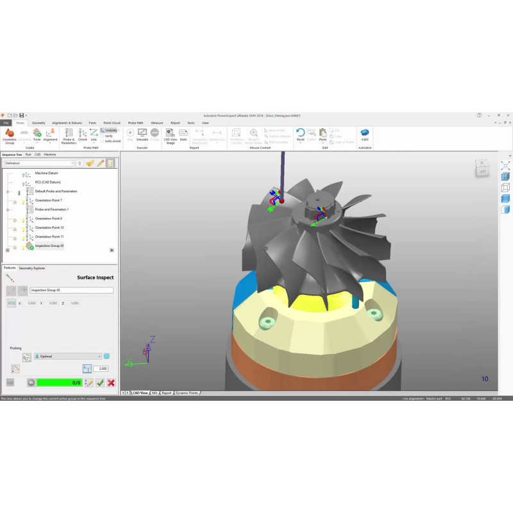Open the A360 Autodesk icon
Screen dimensions: 513x513
click(x=365, y=135)
